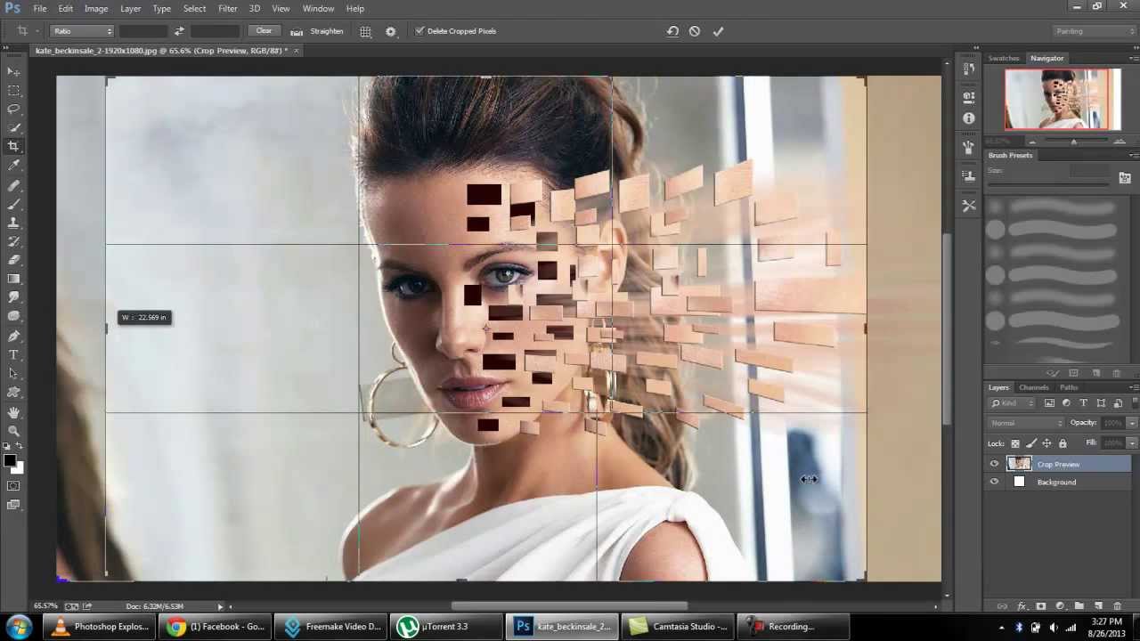Select the Type tool
This screenshot has width=1140, height=641.
pyautogui.click(x=13, y=355)
